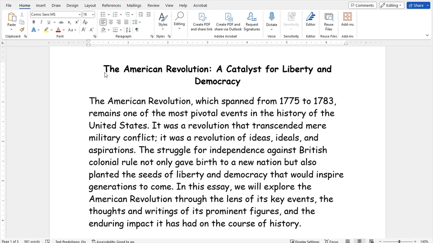Click the Clear All Formatting icon

(x=85, y=22)
